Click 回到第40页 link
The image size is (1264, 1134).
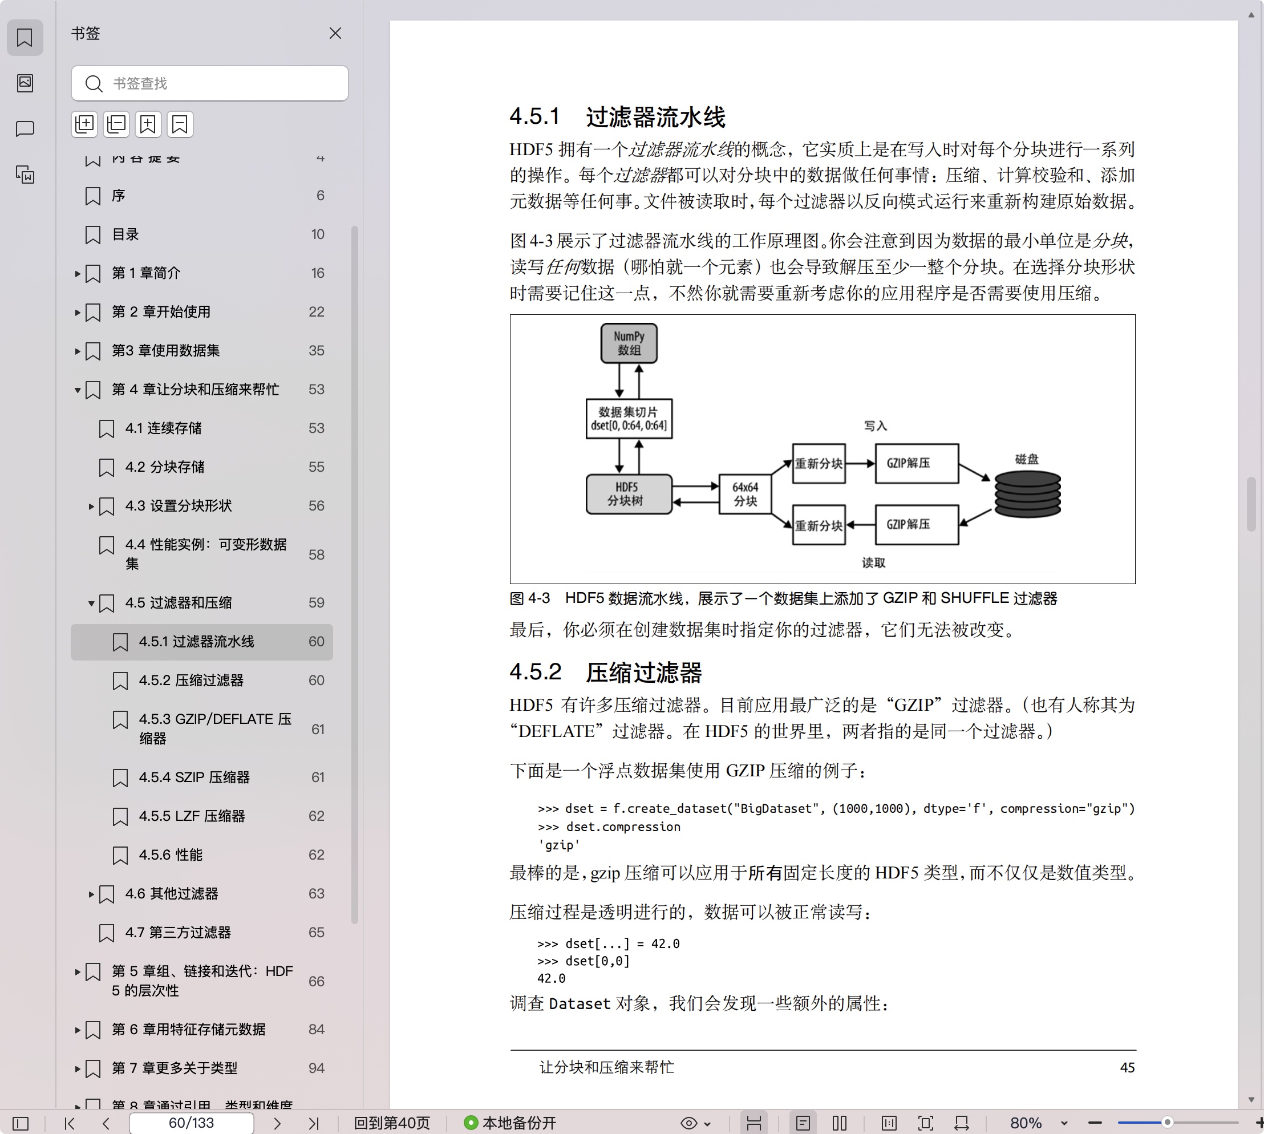(392, 1123)
